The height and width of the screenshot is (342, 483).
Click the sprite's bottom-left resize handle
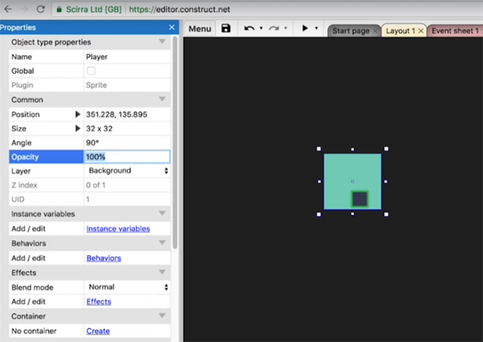tap(319, 214)
